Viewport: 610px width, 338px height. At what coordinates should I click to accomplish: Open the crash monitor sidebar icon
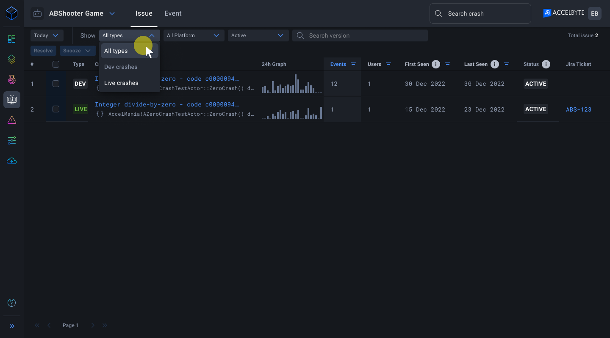(12, 100)
